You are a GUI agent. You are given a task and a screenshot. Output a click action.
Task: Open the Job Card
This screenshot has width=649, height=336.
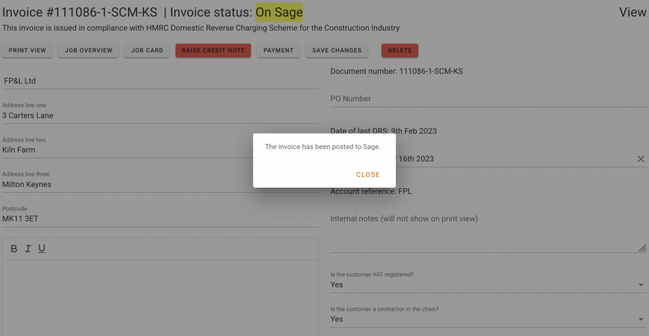click(147, 51)
